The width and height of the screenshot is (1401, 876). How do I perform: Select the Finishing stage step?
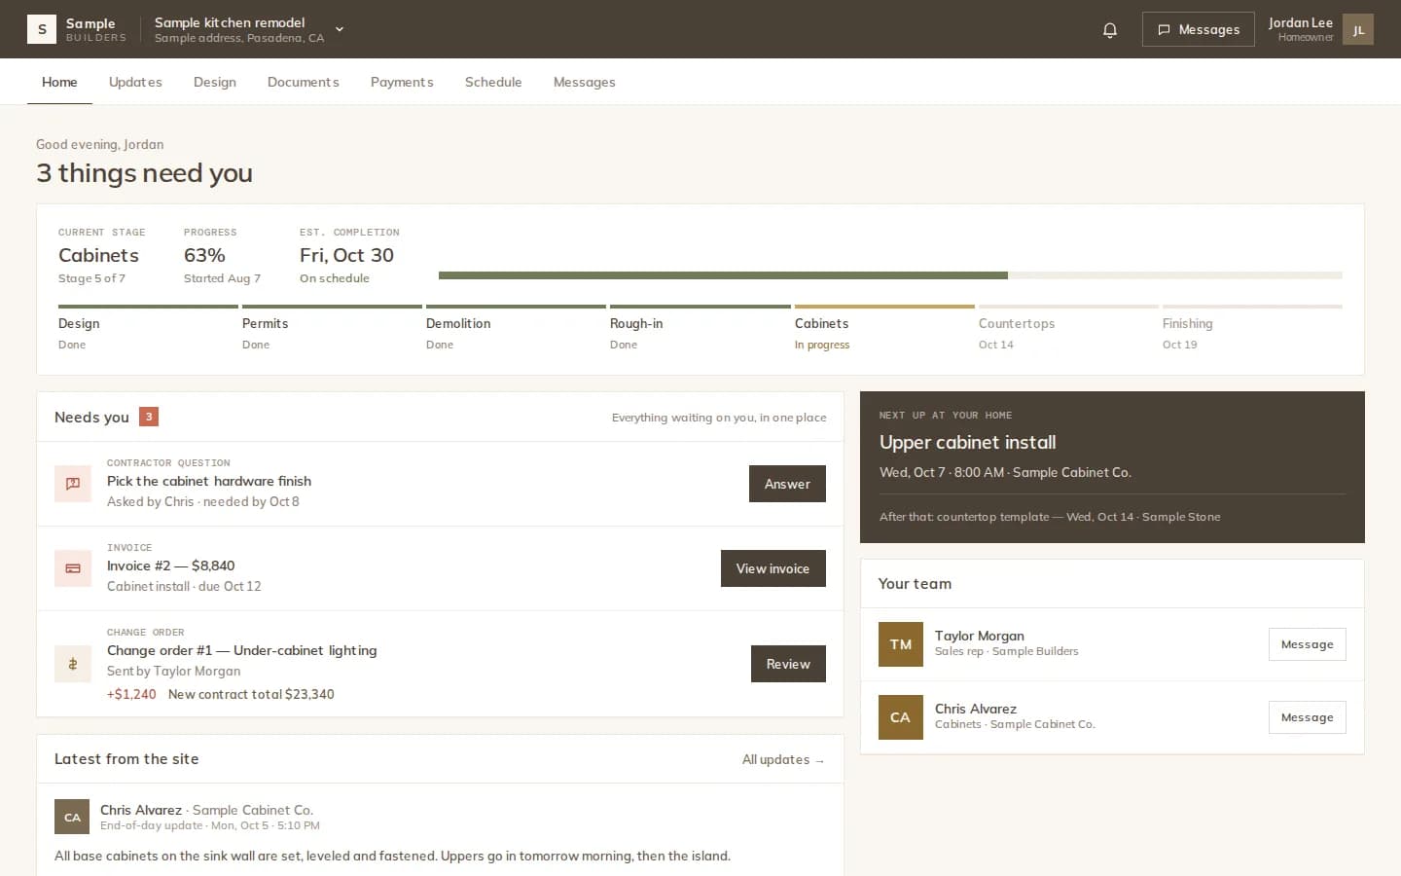coord(1252,329)
